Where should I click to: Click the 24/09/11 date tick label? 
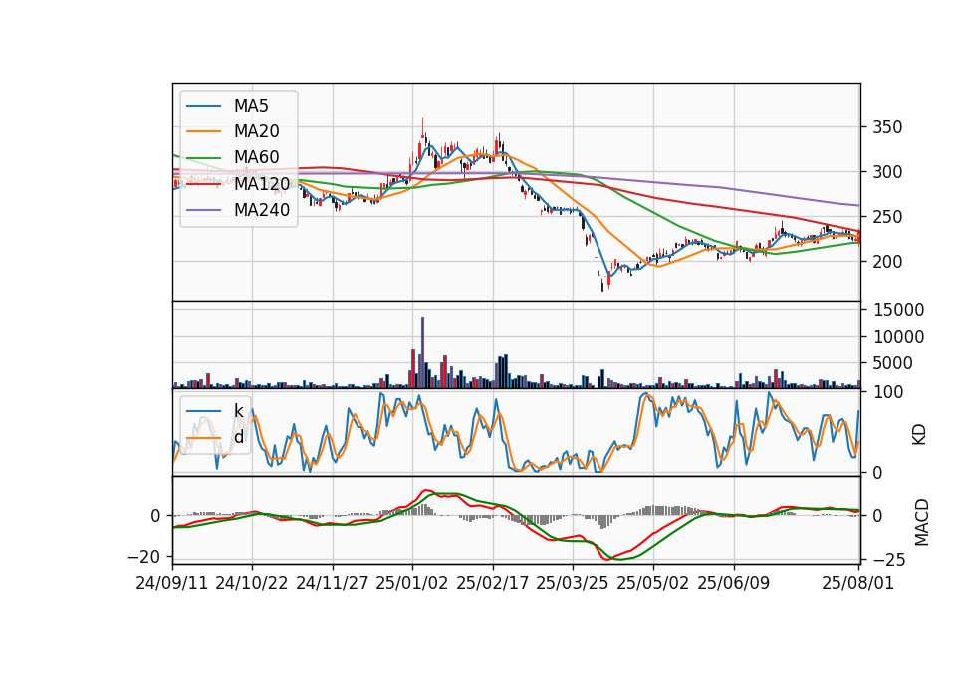click(172, 583)
